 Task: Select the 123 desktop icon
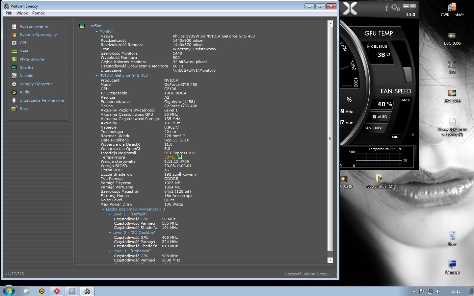(452, 67)
